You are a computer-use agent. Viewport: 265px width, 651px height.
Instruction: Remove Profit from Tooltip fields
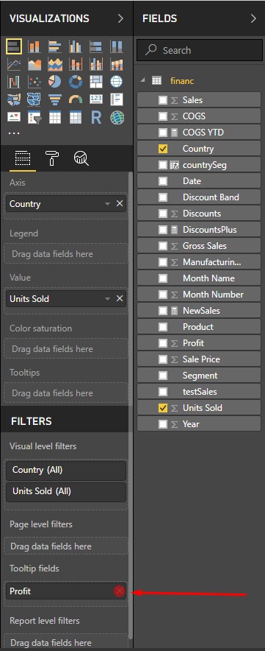(x=119, y=591)
